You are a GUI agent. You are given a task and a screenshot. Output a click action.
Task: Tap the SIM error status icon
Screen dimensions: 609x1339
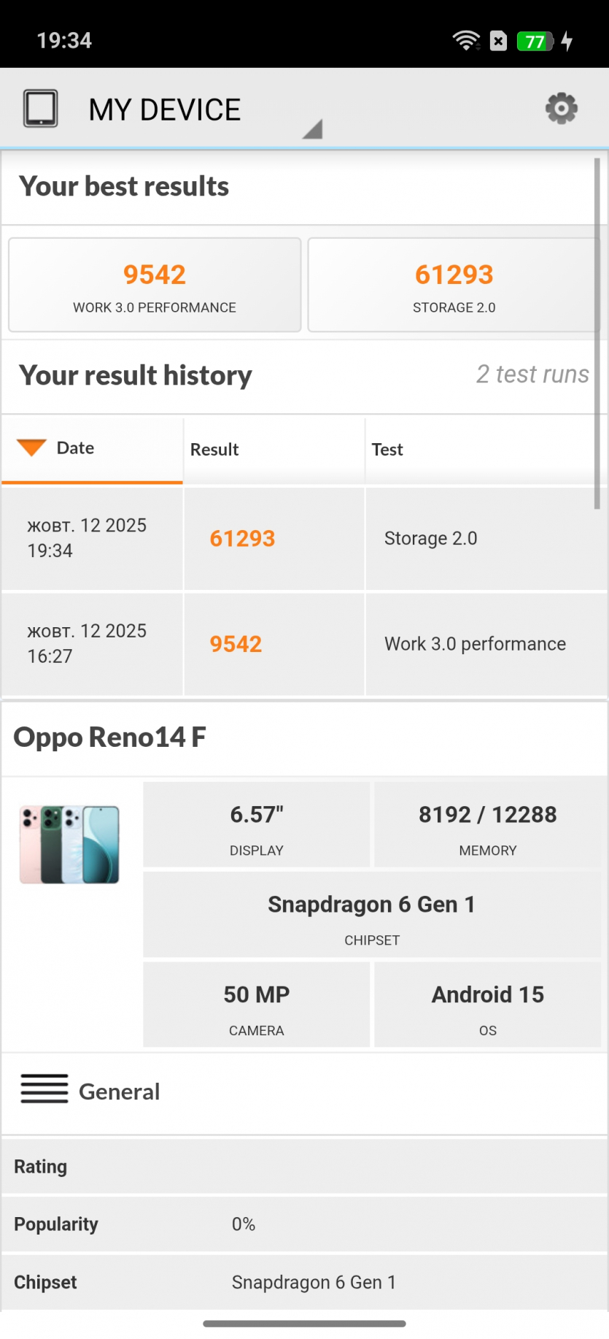[x=499, y=41]
